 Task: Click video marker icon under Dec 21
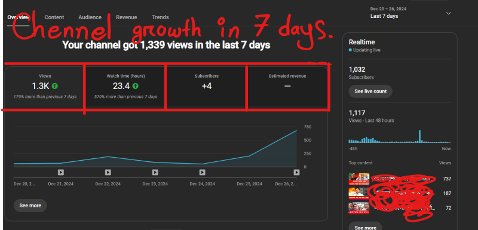(x=61, y=173)
